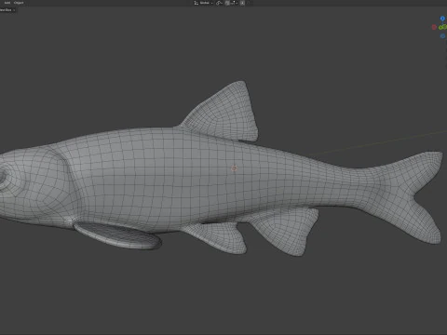Toggle the snapping magnet button
The width and height of the screenshot is (447, 335).
pyautogui.click(x=227, y=3)
